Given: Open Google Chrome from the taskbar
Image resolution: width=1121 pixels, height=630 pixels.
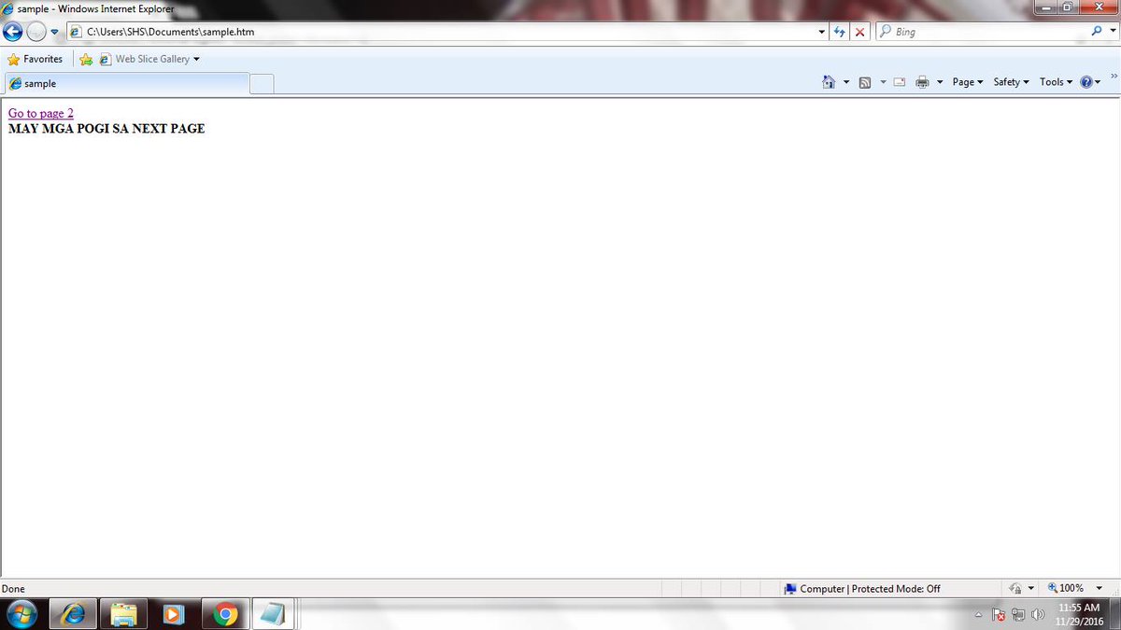Looking at the screenshot, I should [224, 614].
